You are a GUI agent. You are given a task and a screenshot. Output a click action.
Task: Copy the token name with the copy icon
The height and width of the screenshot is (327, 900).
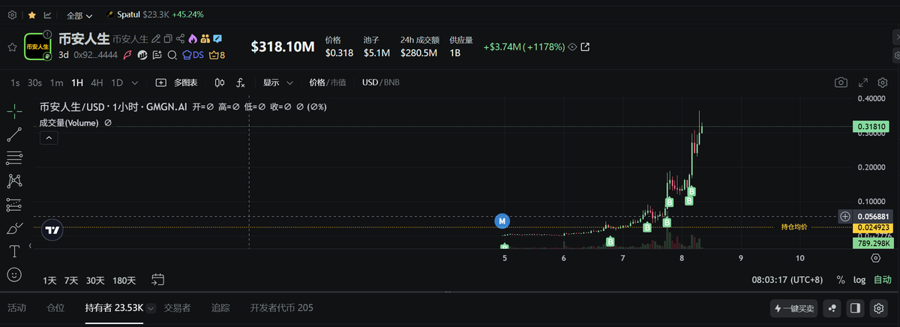(x=168, y=38)
